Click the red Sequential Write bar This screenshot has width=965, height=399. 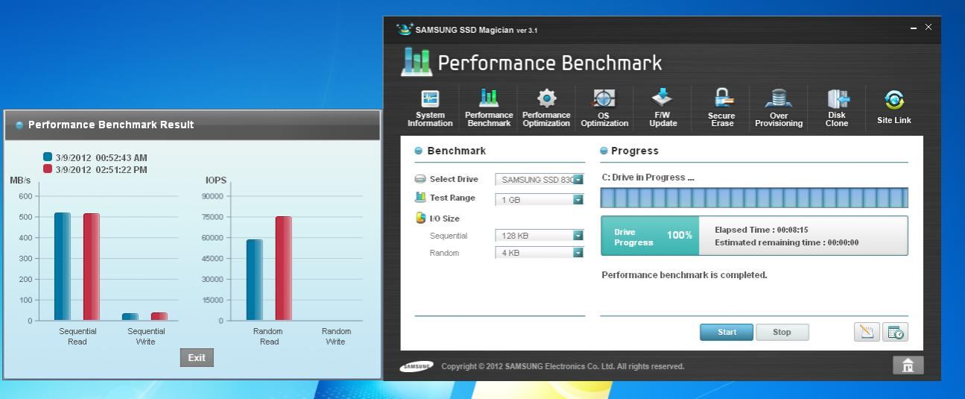click(159, 316)
